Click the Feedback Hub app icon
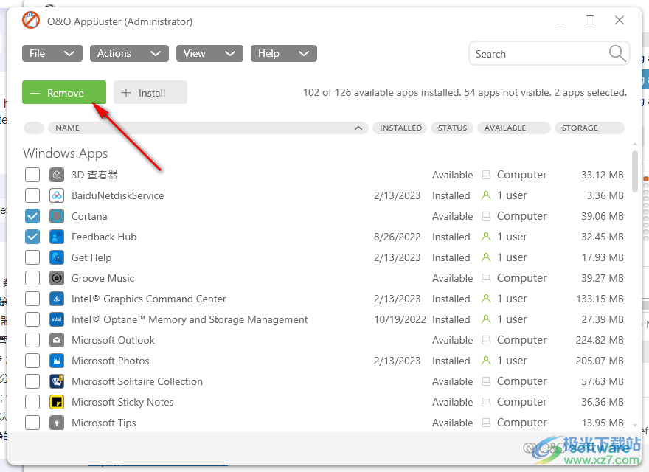Screen dimensions: 649x472 (57, 237)
